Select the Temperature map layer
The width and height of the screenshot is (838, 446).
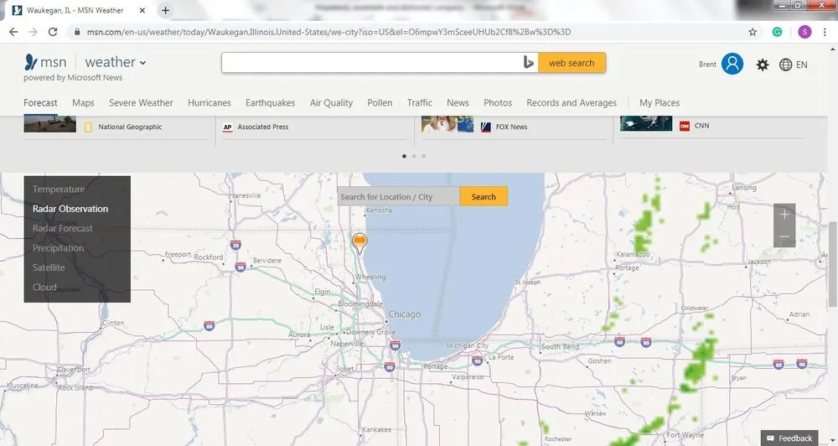click(x=59, y=189)
